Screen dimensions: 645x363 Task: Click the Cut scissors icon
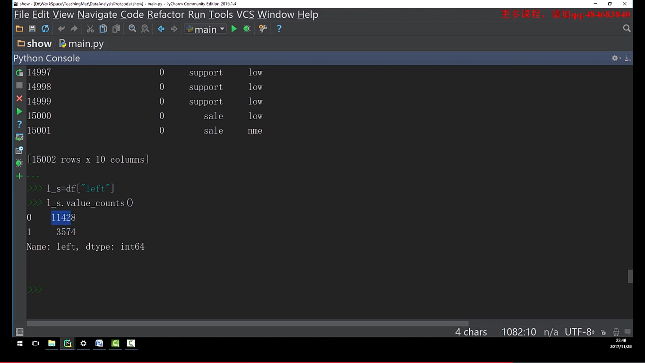90,29
